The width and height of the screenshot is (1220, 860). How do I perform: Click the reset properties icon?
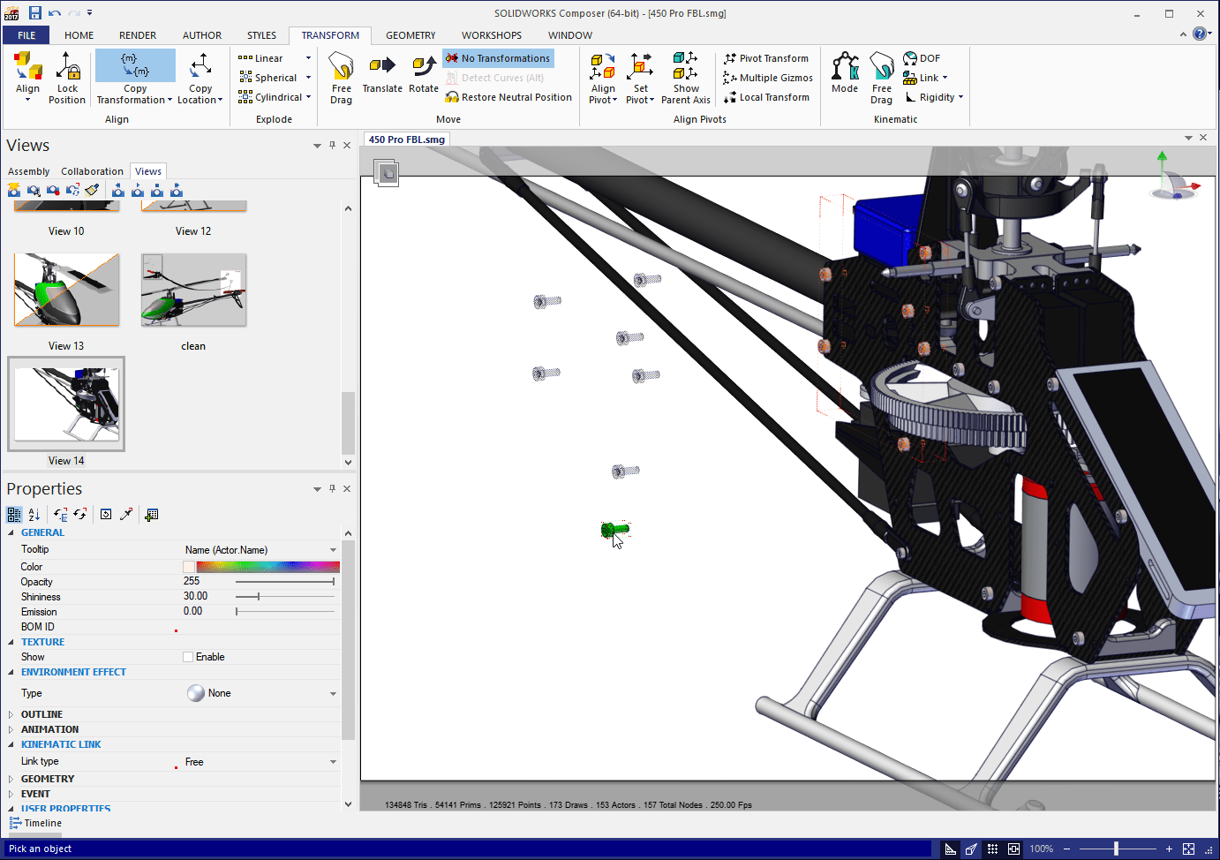106,514
